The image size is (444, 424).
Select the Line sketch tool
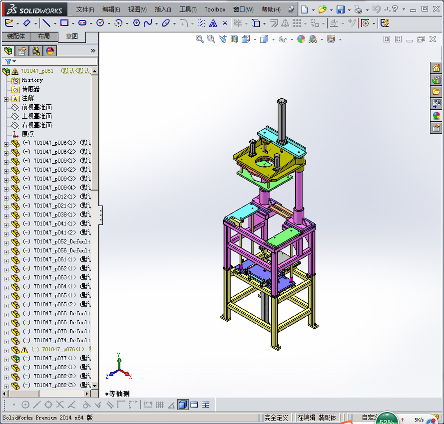(46, 23)
